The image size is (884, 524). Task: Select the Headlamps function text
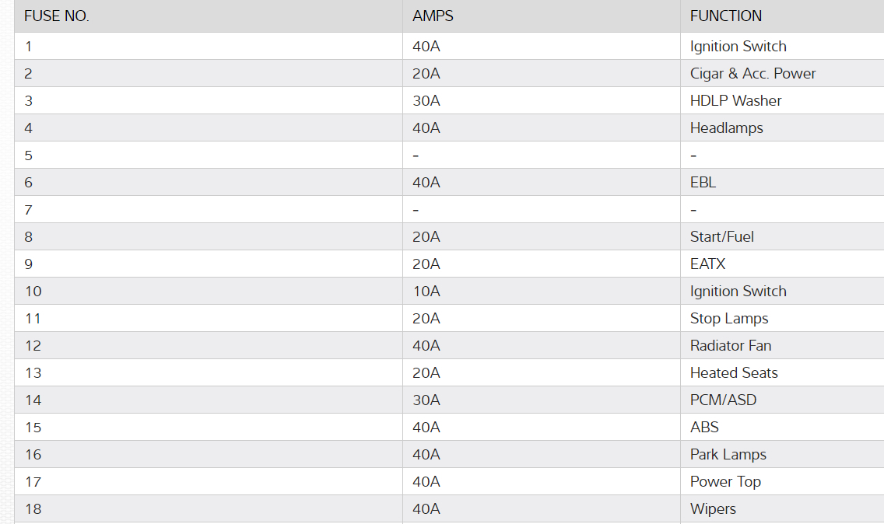point(726,128)
